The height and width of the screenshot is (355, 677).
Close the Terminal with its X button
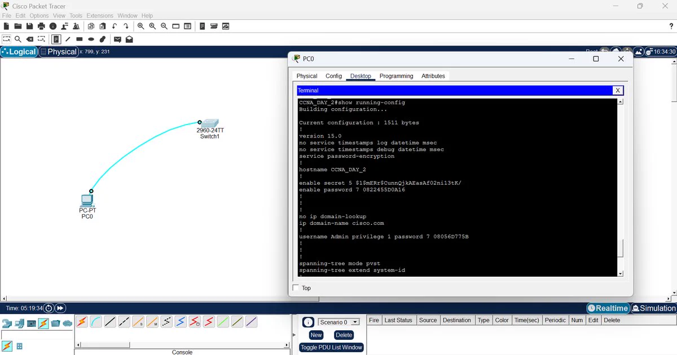[x=618, y=90]
